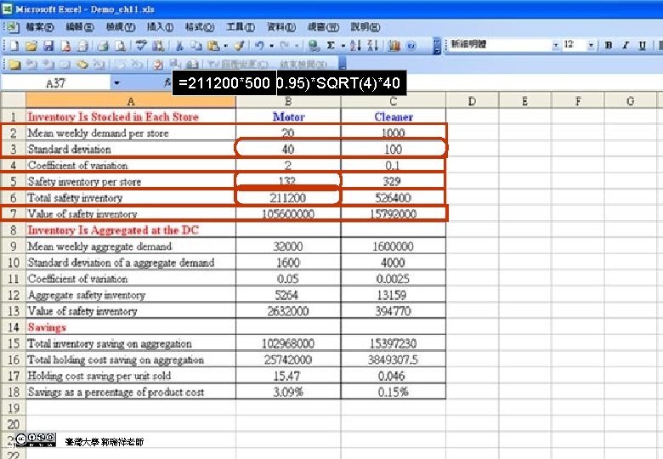Open the 資料(D) Data menu
Screen dimensions: 663x459
click(281, 27)
